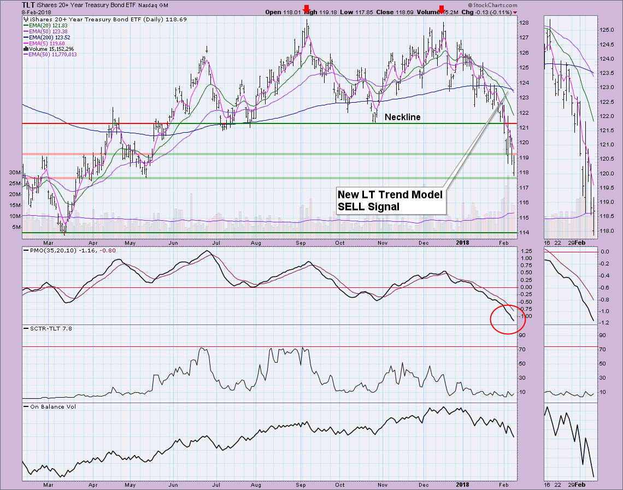Screen dimensions: 623x490
Task: Select the 'PMO(35,20,10)' indicator label
Action: [x=53, y=251]
